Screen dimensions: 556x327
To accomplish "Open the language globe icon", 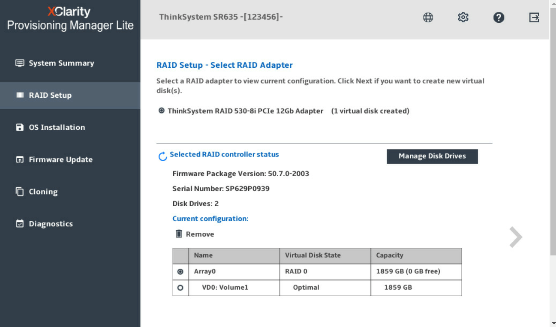I will point(428,18).
